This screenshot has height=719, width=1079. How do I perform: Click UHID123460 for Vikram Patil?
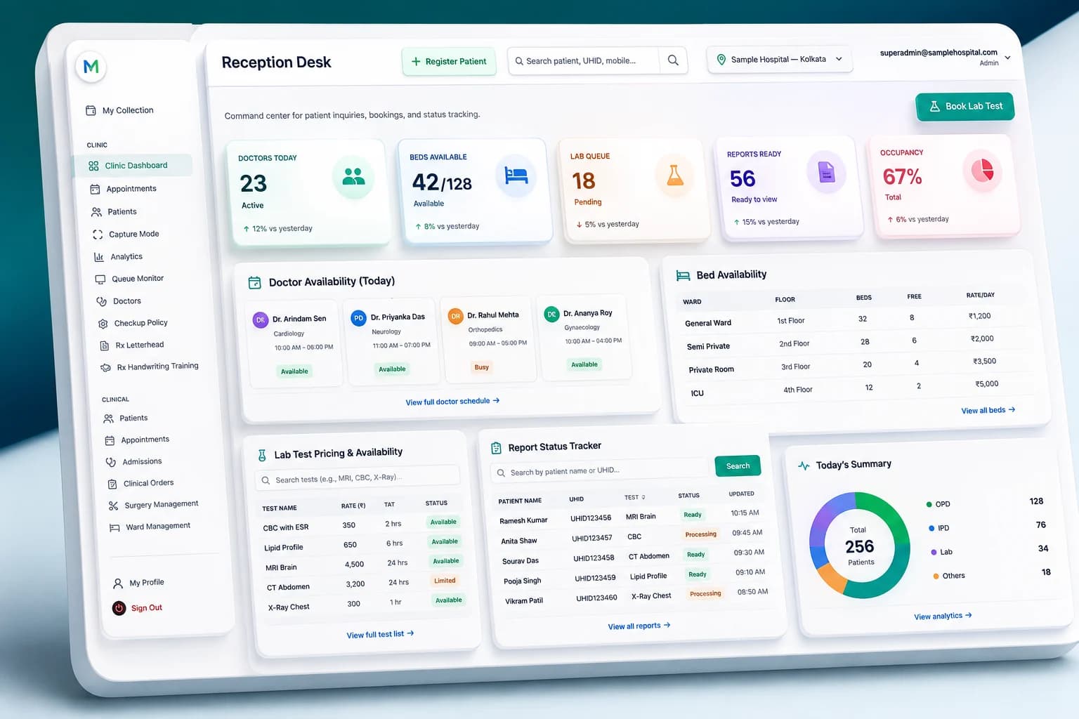click(x=596, y=598)
